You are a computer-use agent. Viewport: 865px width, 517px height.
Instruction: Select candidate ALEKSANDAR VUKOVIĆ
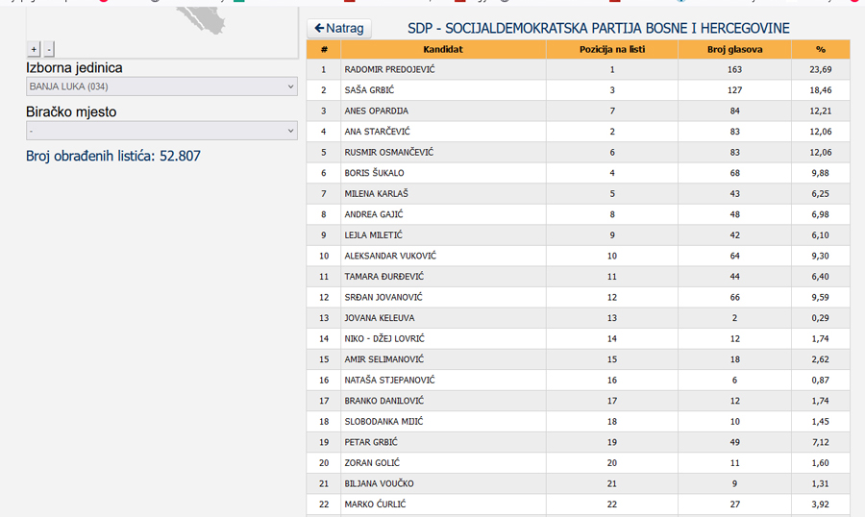(390, 256)
